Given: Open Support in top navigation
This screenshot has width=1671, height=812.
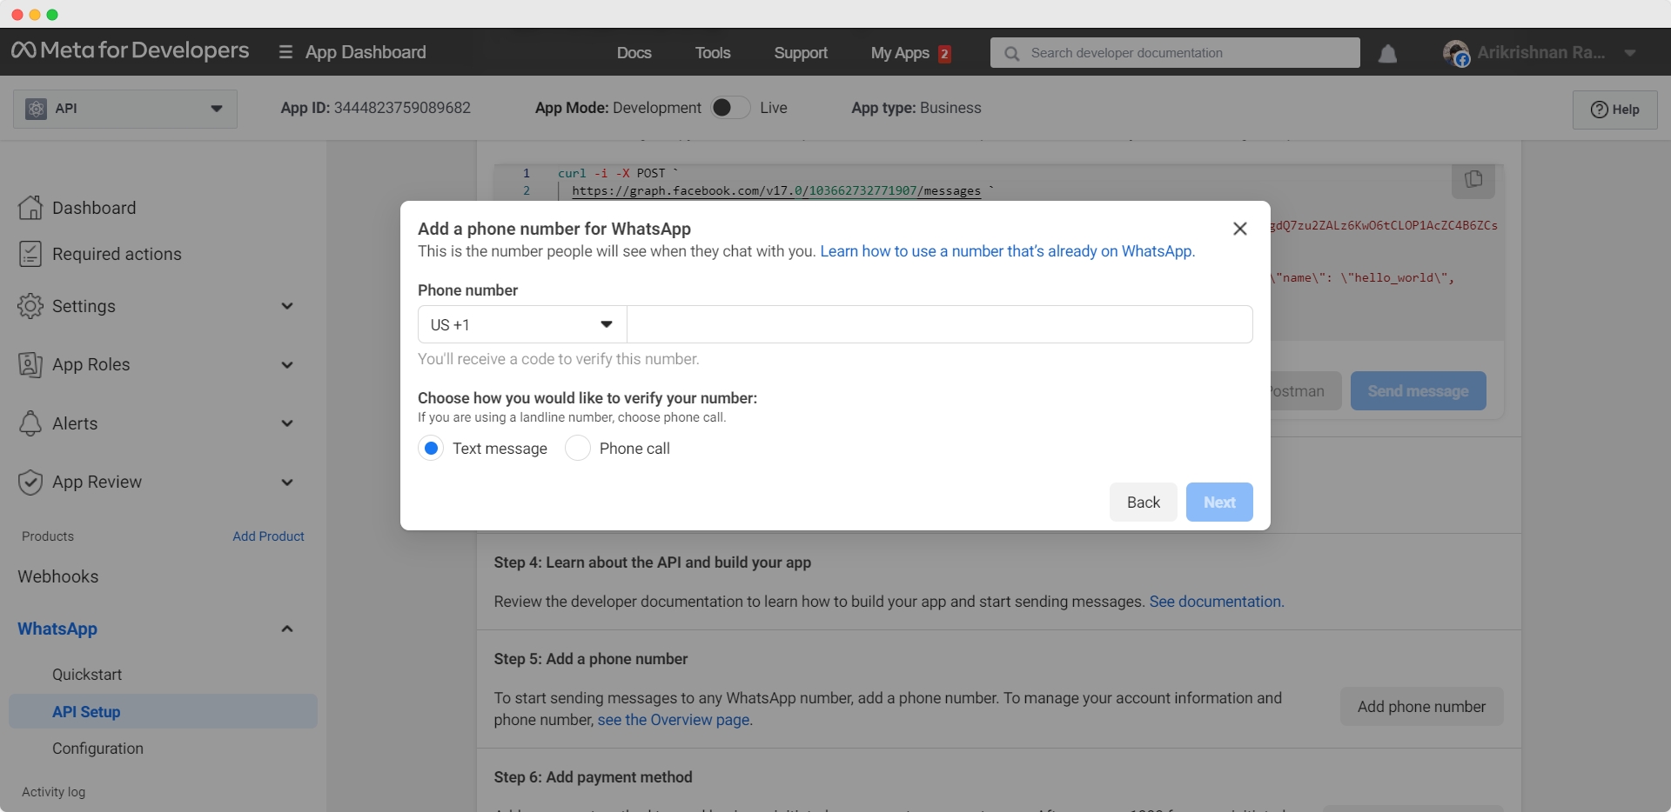Looking at the screenshot, I should tap(801, 53).
